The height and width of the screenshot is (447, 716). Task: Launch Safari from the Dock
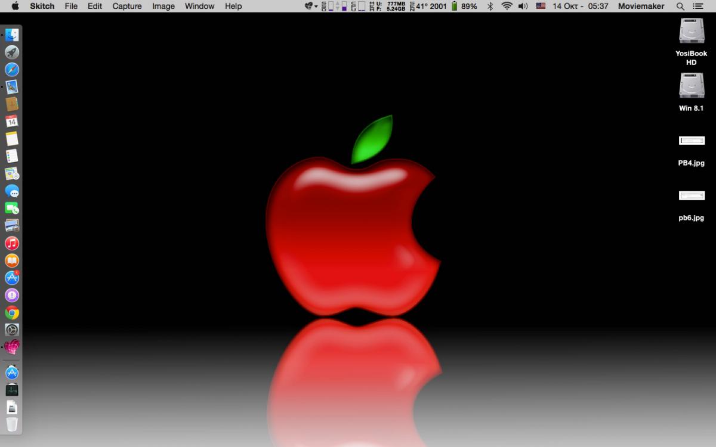(12, 70)
